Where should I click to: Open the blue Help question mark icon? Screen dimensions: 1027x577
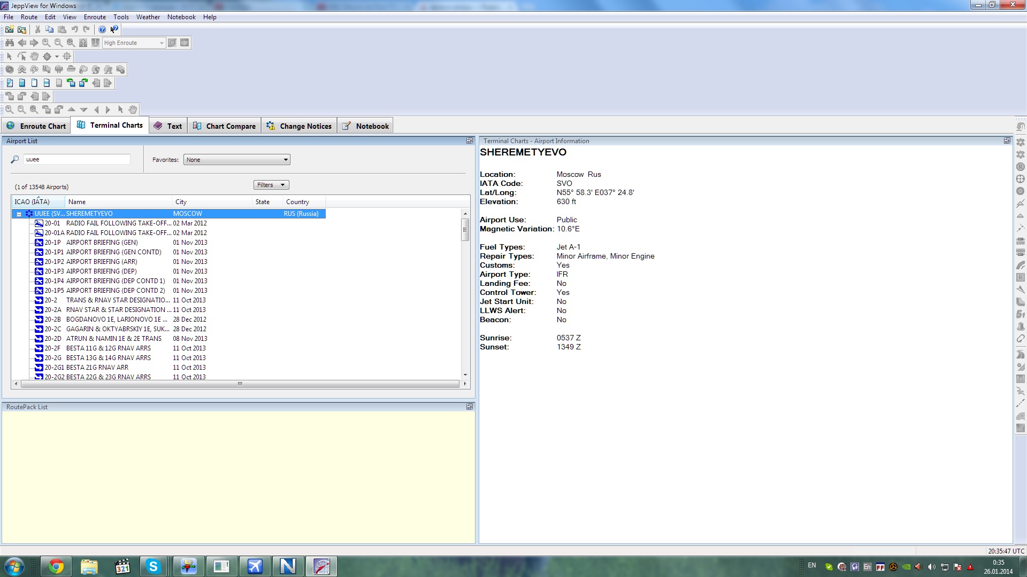click(102, 29)
